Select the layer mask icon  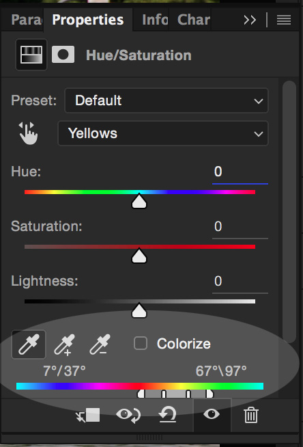coord(63,55)
